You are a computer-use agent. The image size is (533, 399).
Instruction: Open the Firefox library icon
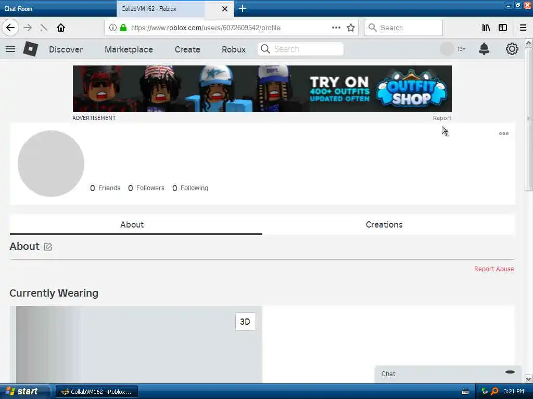(486, 28)
